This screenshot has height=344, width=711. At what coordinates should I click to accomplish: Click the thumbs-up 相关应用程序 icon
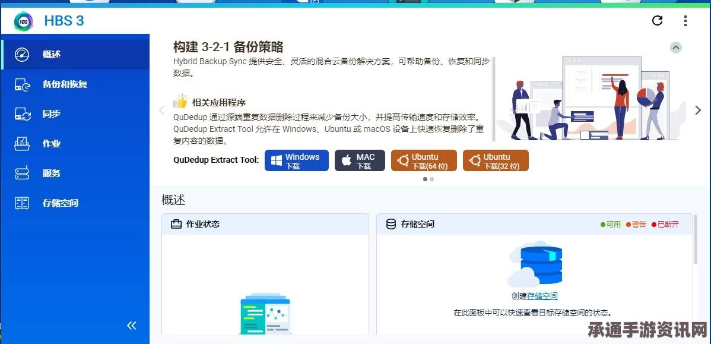181,102
